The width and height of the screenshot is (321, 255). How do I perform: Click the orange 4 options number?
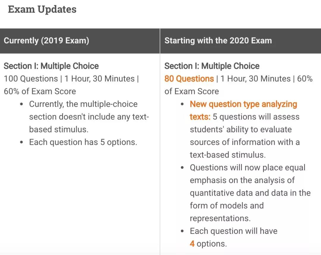click(192, 244)
